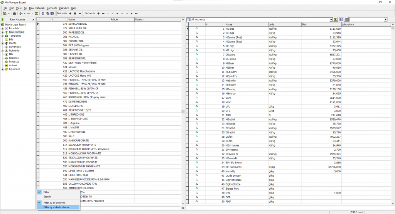The width and height of the screenshot is (395, 214).
Task: Add a new material with the Materials plus icon
Action: [70, 13]
